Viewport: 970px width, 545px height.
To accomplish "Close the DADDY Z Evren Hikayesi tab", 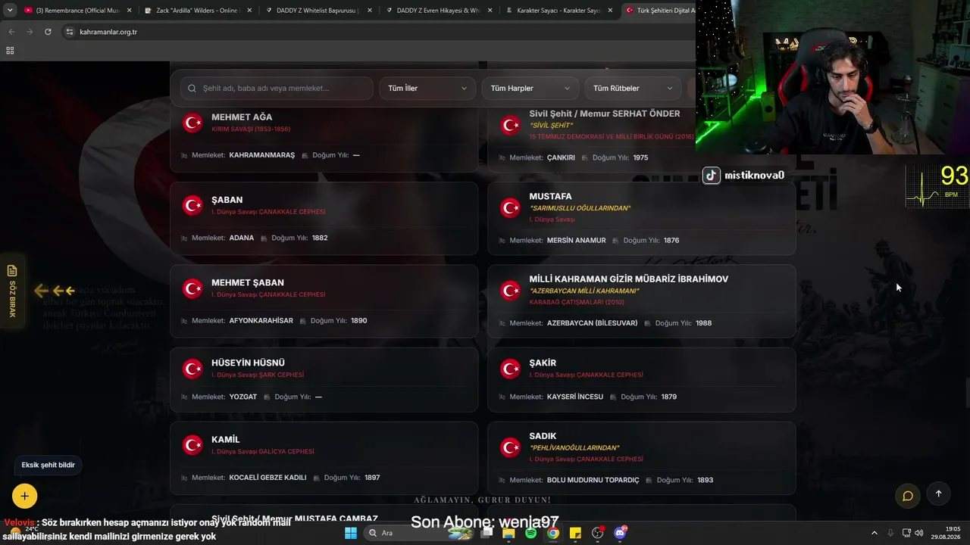I will pos(490,11).
